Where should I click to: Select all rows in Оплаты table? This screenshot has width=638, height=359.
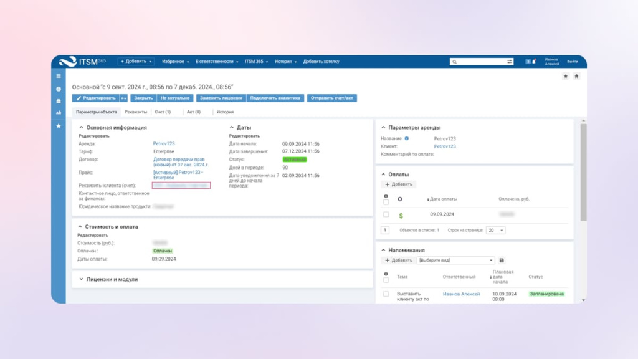pos(386,203)
